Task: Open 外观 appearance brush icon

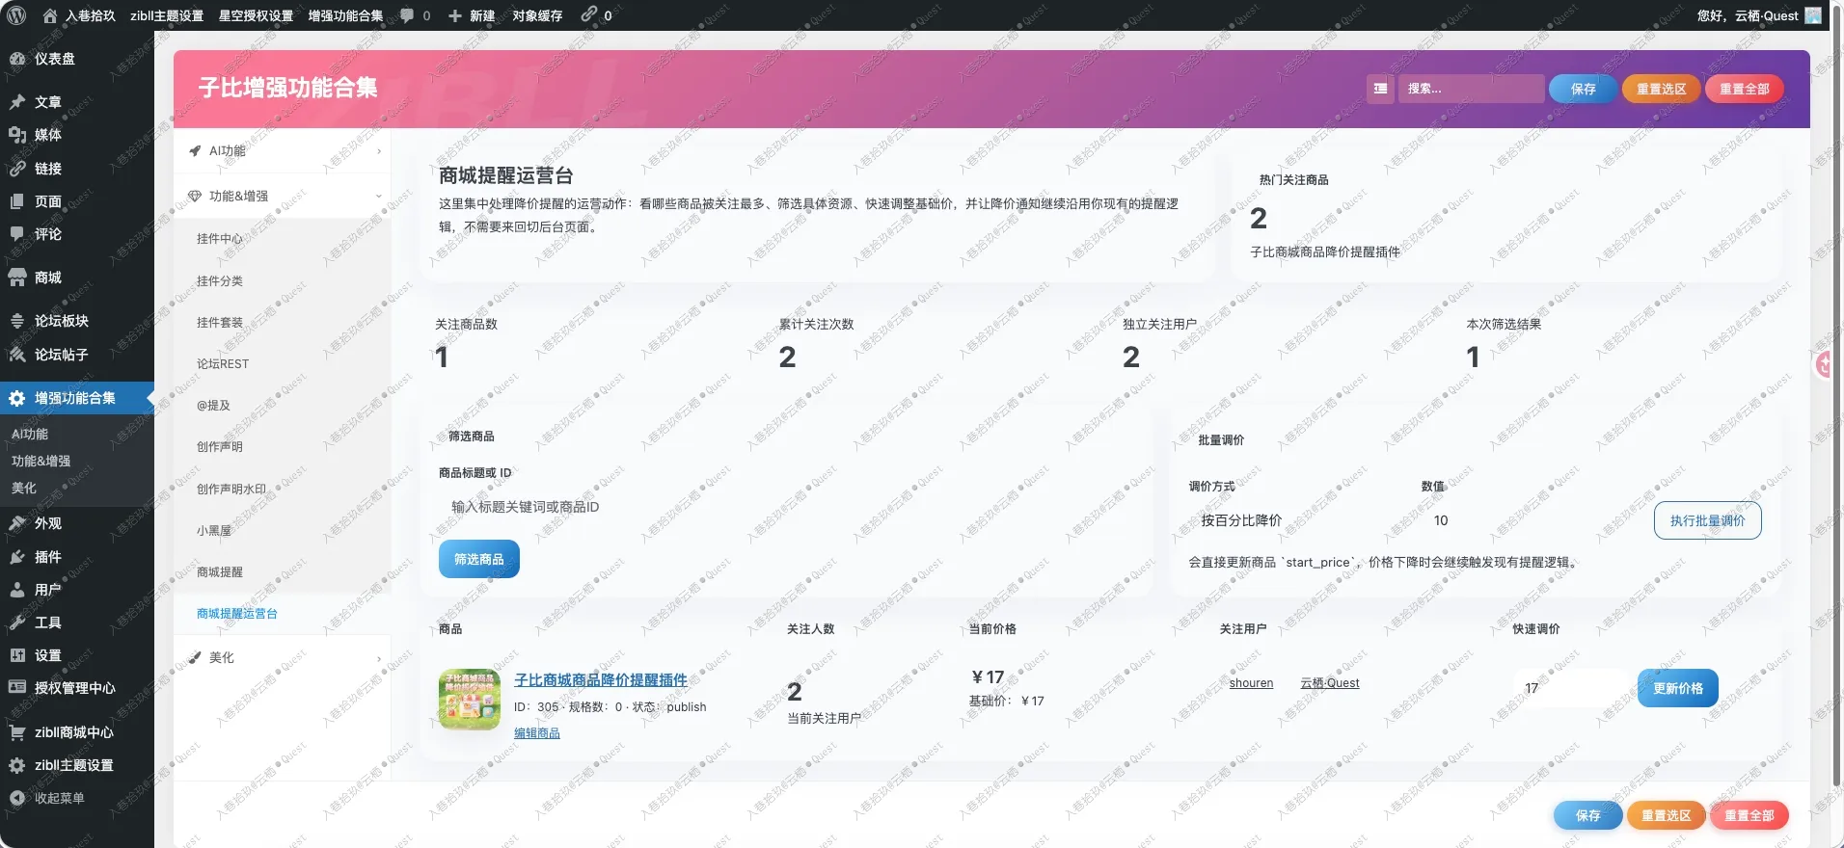Action: point(17,523)
